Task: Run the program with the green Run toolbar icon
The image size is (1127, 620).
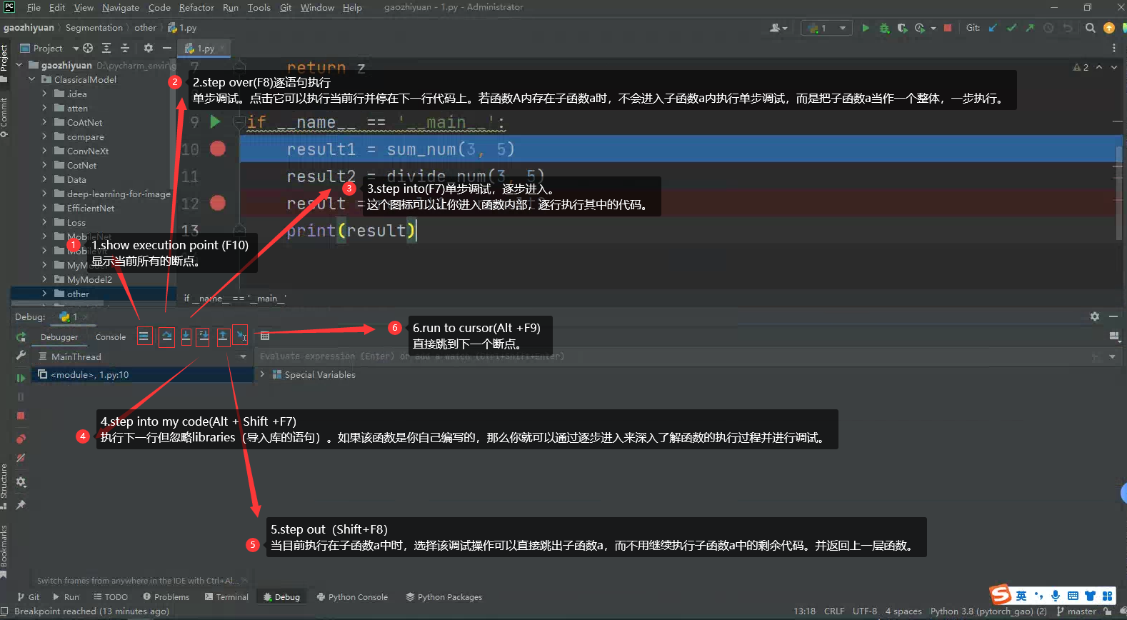Action: [866, 28]
